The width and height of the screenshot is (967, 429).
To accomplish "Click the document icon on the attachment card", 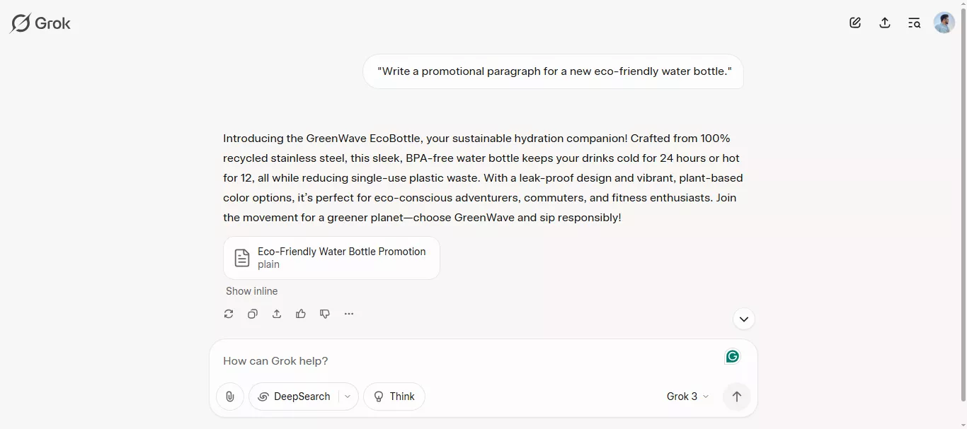I will tap(242, 258).
